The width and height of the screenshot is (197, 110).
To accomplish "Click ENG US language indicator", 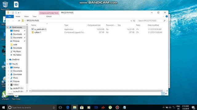I will pyautogui.click(x=178, y=107).
